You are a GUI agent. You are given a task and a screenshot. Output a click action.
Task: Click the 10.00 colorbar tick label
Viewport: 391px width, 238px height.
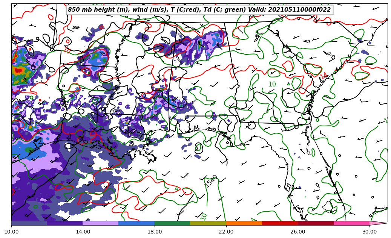pyautogui.click(x=11, y=232)
